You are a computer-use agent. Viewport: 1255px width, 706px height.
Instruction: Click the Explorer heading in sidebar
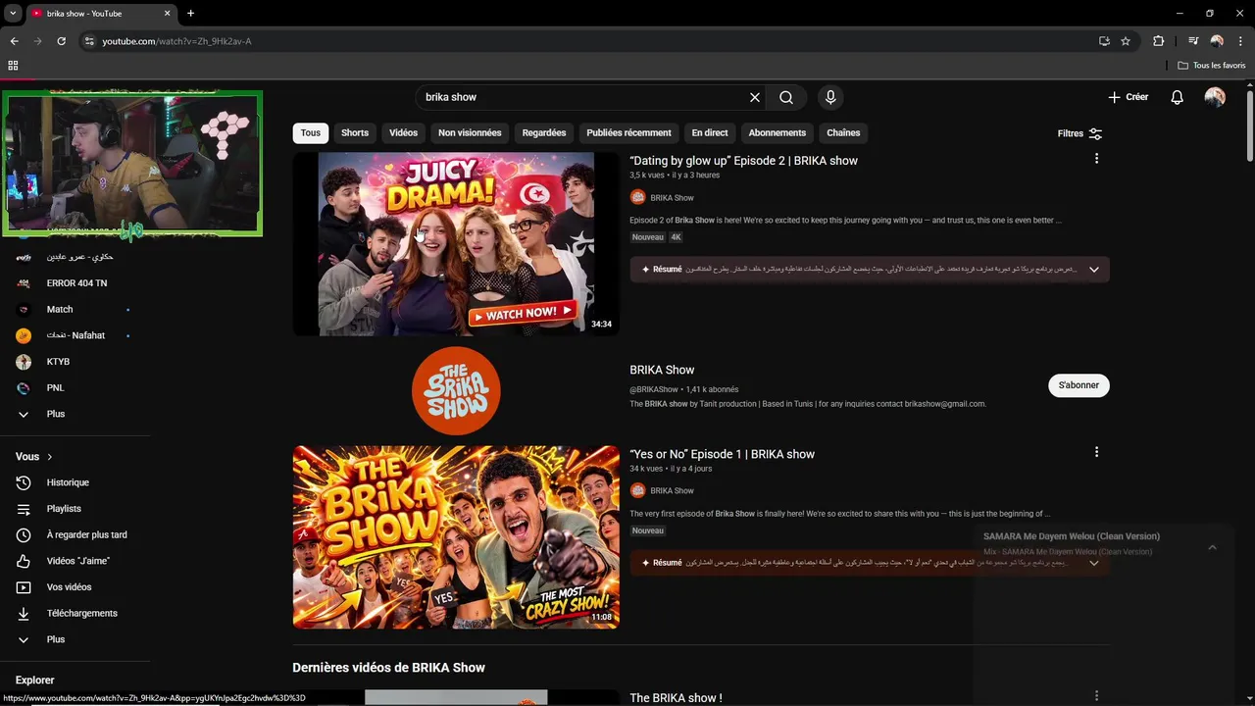pos(34,680)
